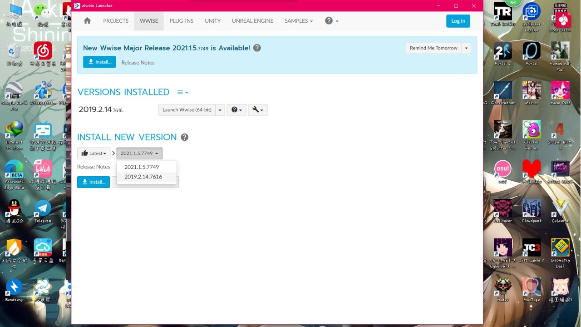Install the new major release from the banner
The height and width of the screenshot is (327, 581).
click(x=99, y=62)
